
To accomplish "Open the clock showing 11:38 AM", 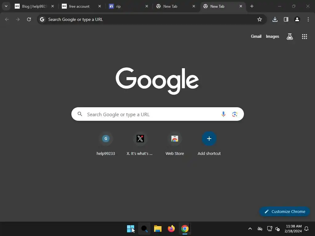I will (293, 229).
